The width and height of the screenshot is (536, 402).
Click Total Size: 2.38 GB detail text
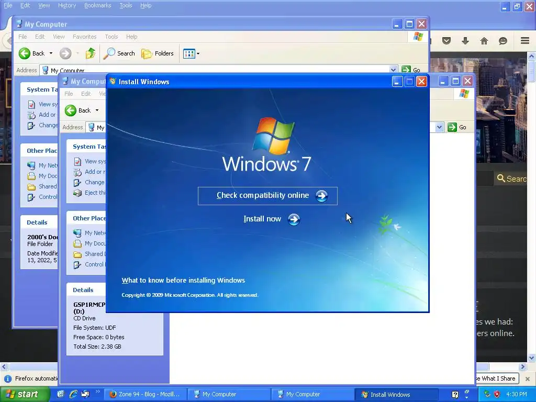point(97,347)
